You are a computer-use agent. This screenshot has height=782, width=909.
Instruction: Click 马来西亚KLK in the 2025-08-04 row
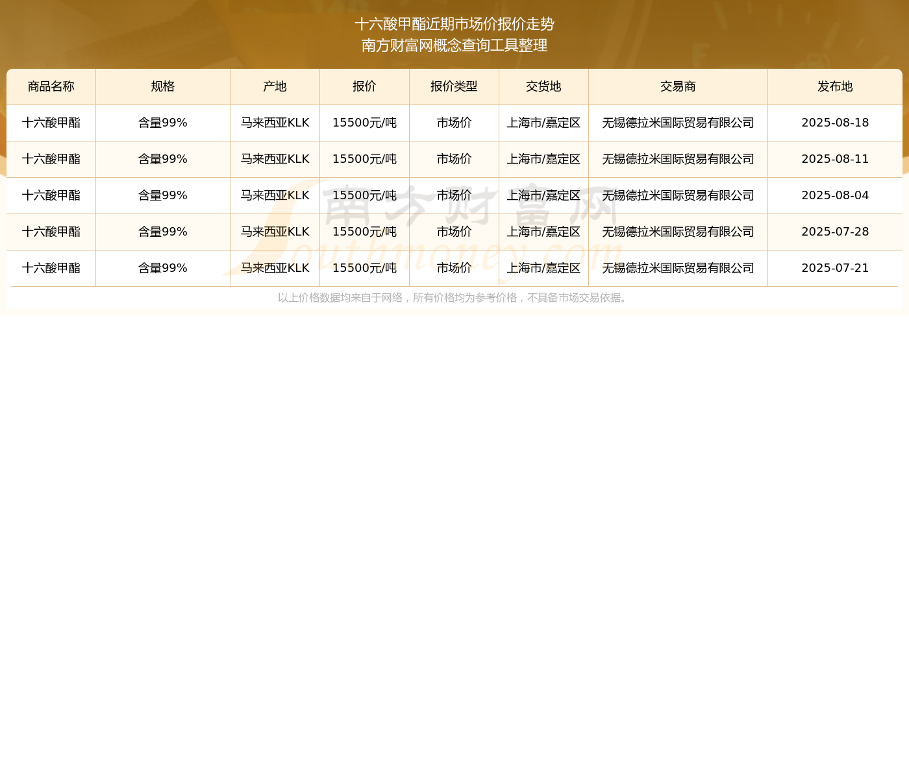275,195
